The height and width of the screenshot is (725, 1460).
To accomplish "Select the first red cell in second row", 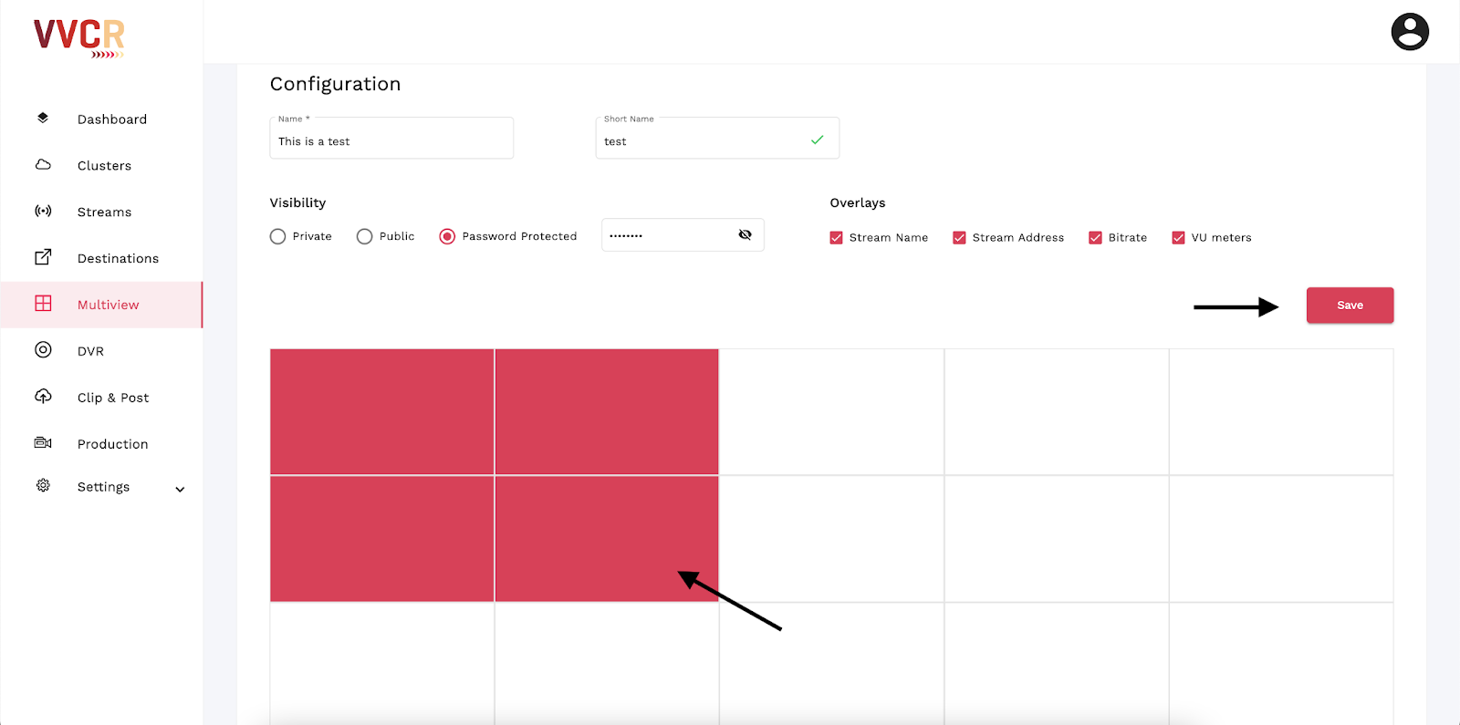I will coord(381,539).
